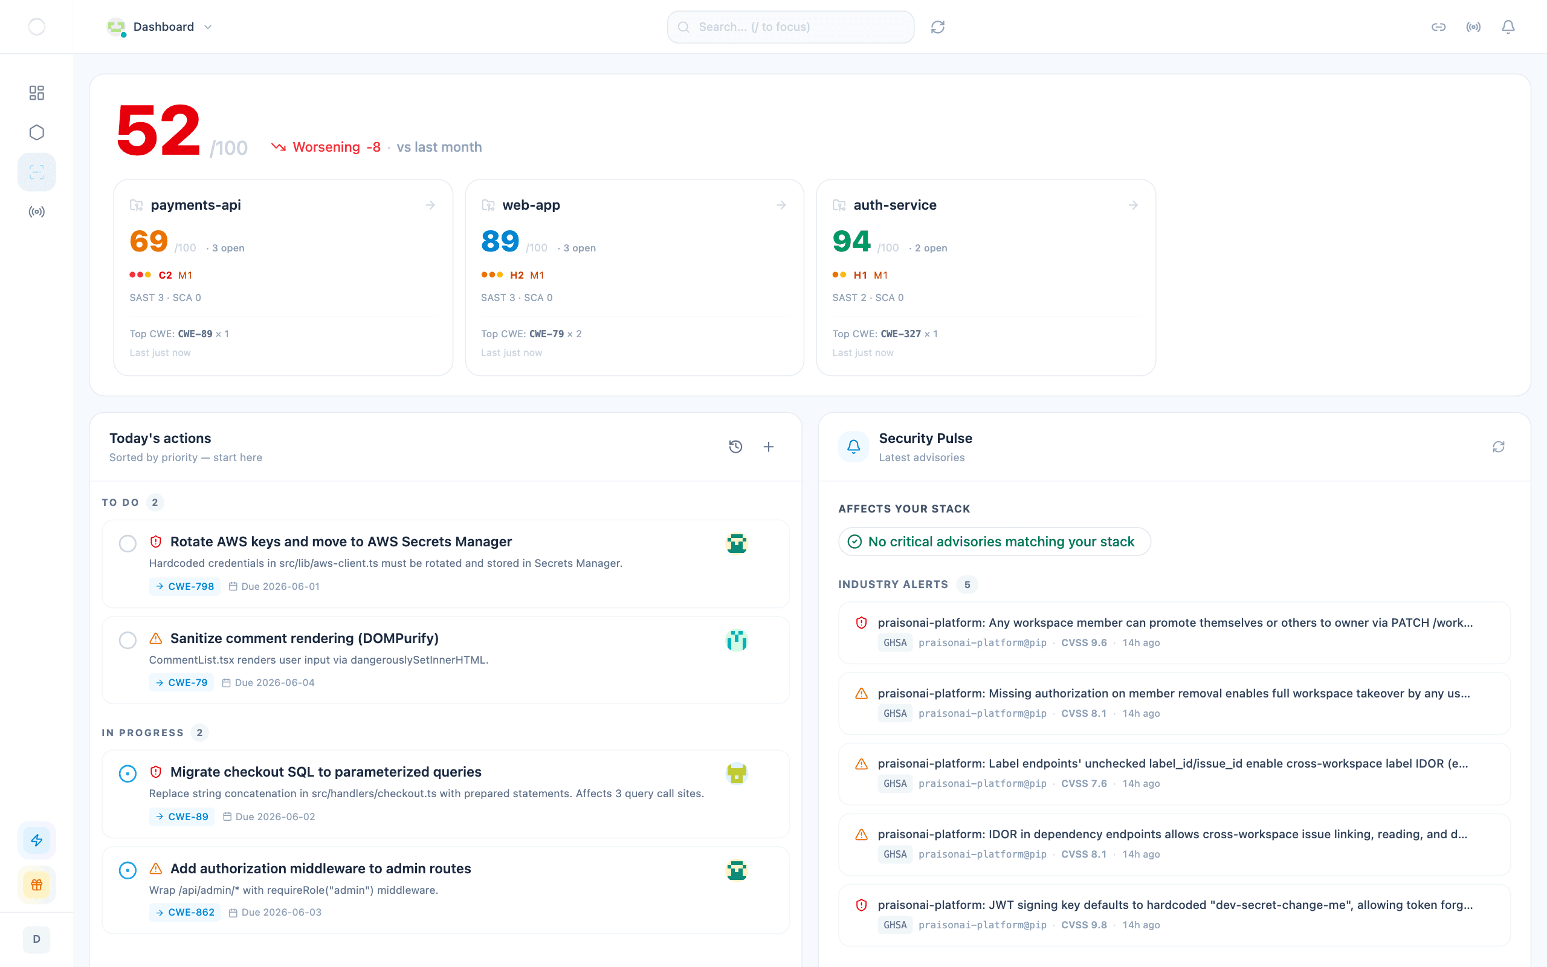Click assignee avatar on Sanitize comment rendering
Screen dimensions: 1547x967
pyautogui.click(x=737, y=639)
